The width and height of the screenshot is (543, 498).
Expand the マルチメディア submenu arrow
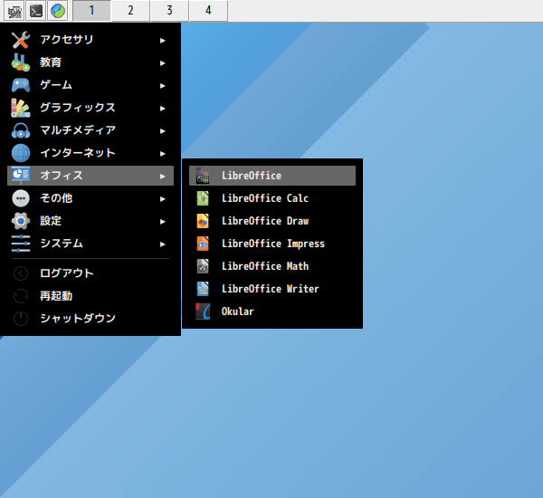(x=162, y=131)
